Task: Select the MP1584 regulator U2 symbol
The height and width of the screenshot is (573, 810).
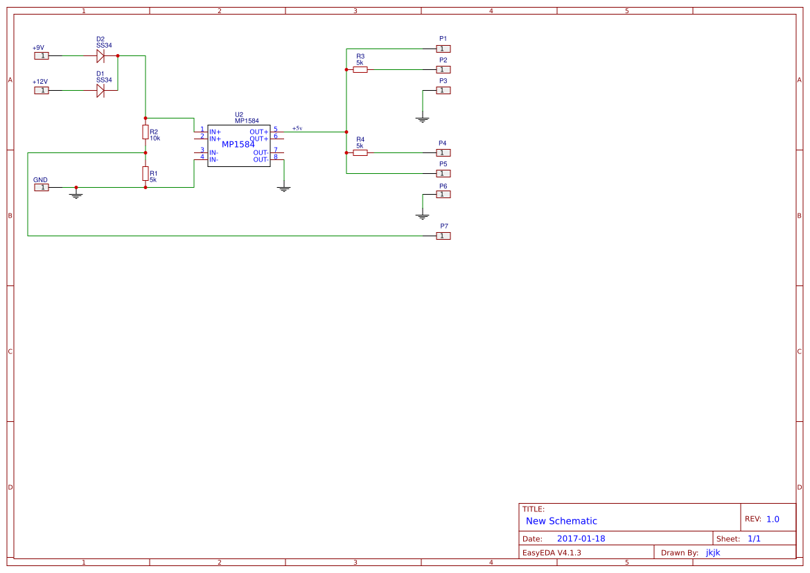Action: [x=239, y=146]
